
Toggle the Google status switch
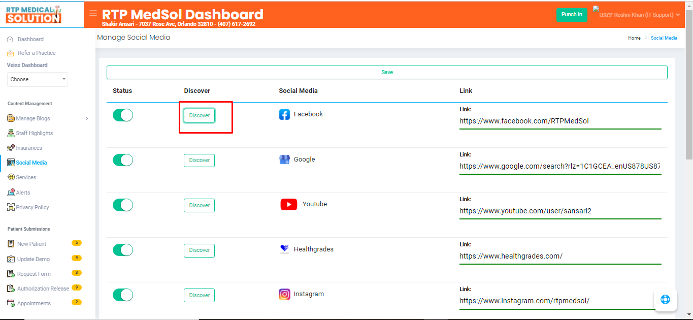click(x=122, y=160)
